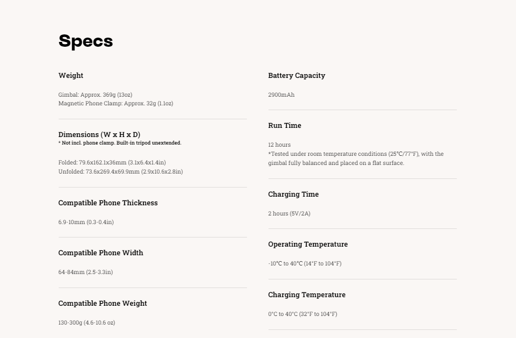Click the 2 hours (5V/2A) charging value

pos(289,213)
